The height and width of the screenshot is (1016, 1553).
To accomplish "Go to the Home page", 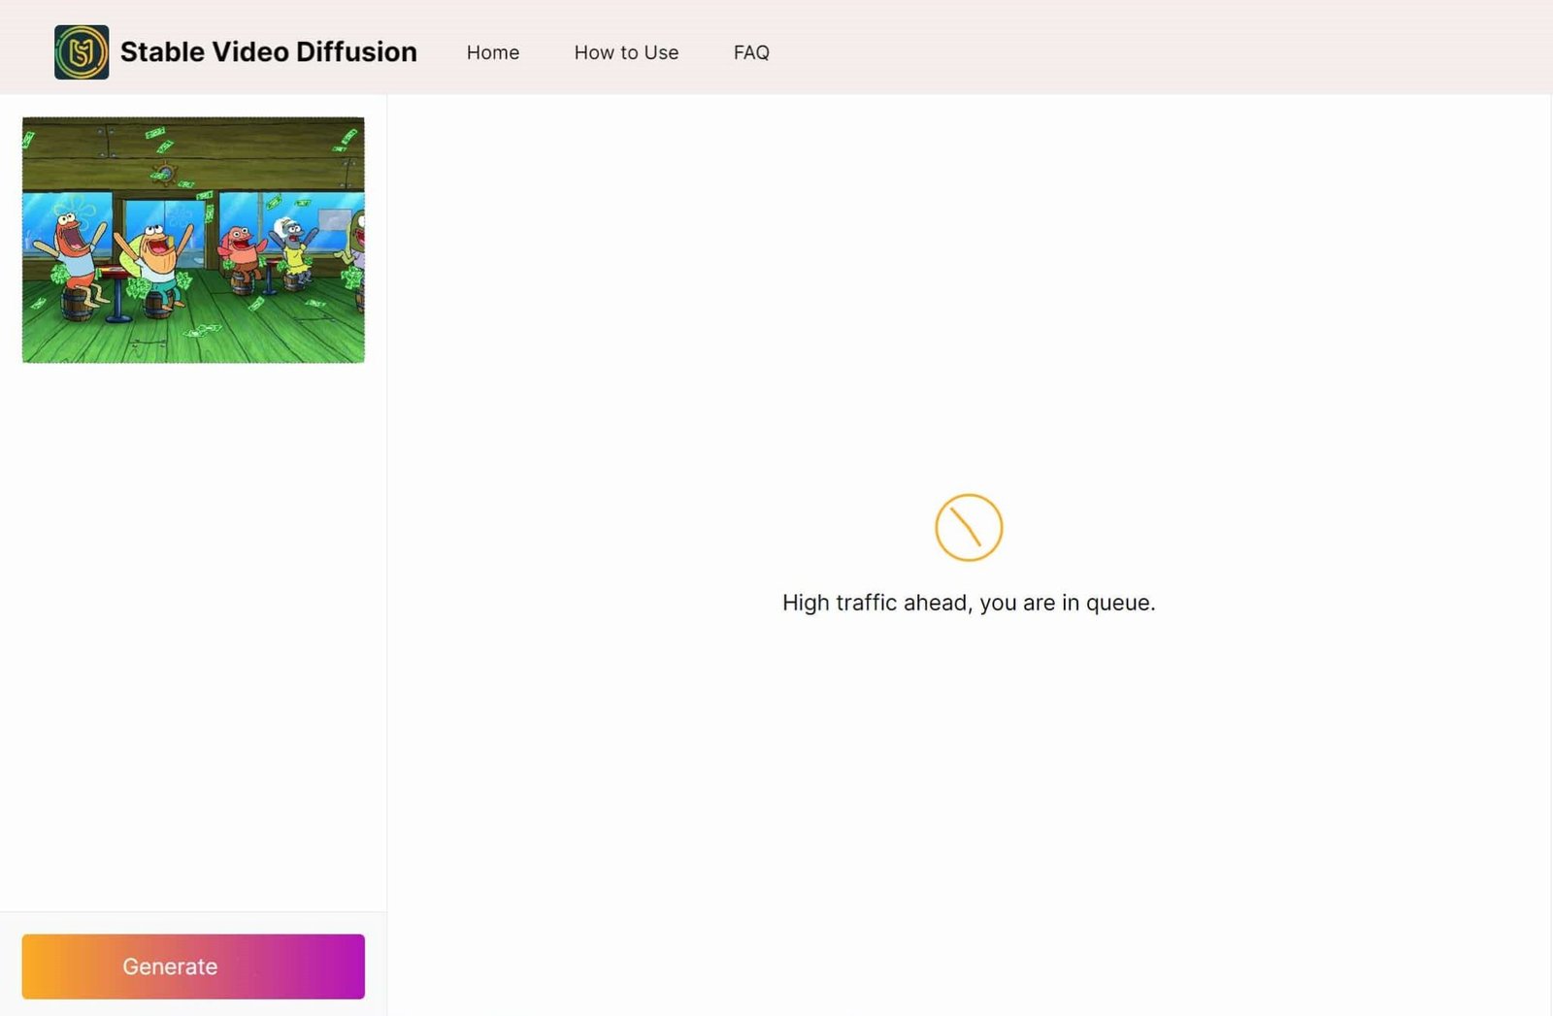I will (x=493, y=52).
